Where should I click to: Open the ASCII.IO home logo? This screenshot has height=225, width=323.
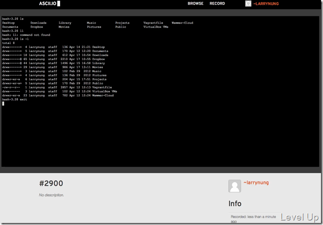(50, 4)
